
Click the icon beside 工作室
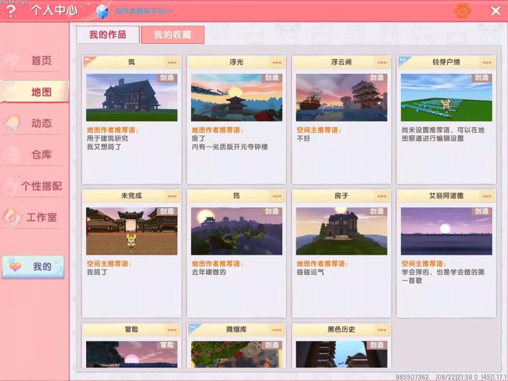12,217
